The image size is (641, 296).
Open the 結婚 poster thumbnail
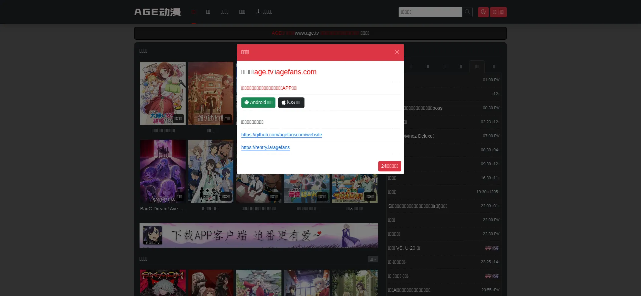pos(163,93)
